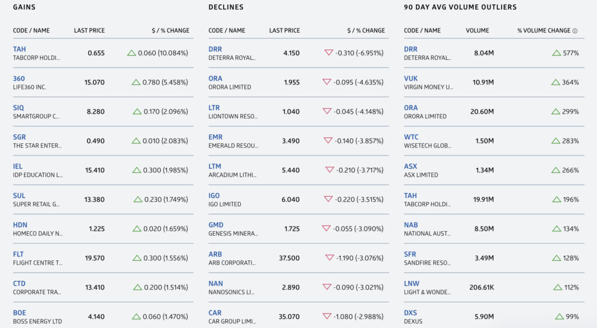Click the Last Price header under Declines
This screenshot has height=328, width=597.
(x=285, y=30)
